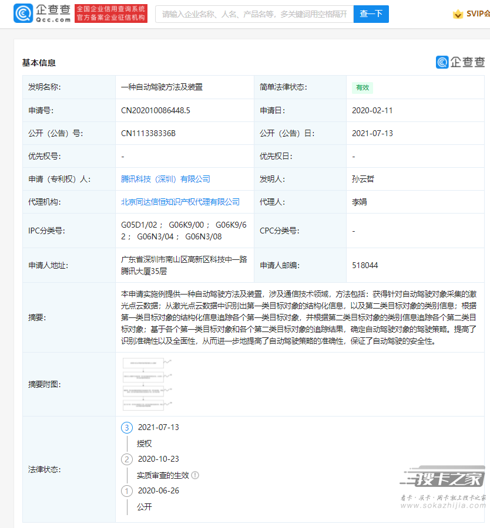The height and width of the screenshot is (528, 490).
Task: Click the 公开 status entry
Action: coord(145,507)
